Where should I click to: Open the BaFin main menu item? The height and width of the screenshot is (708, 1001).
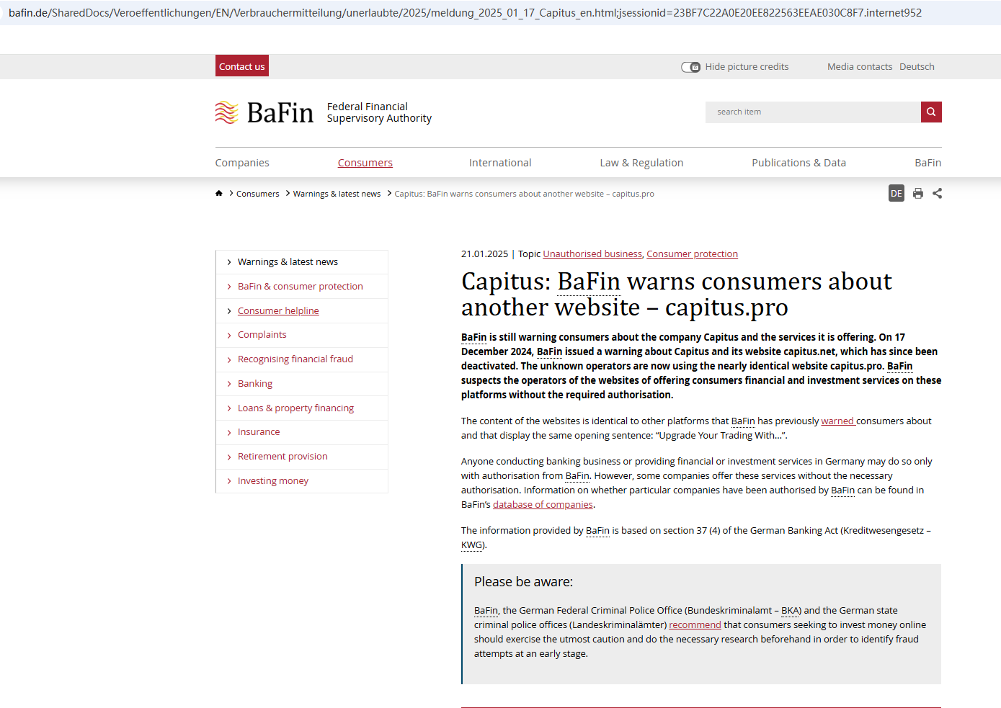pos(928,163)
